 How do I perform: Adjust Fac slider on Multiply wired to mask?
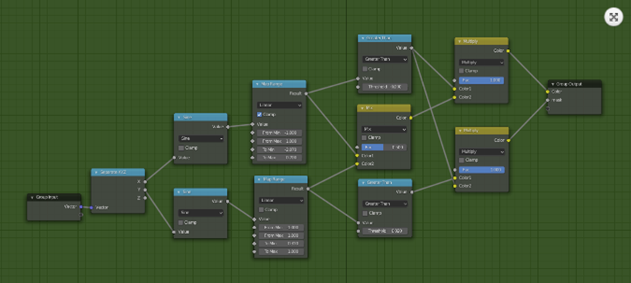click(x=481, y=170)
